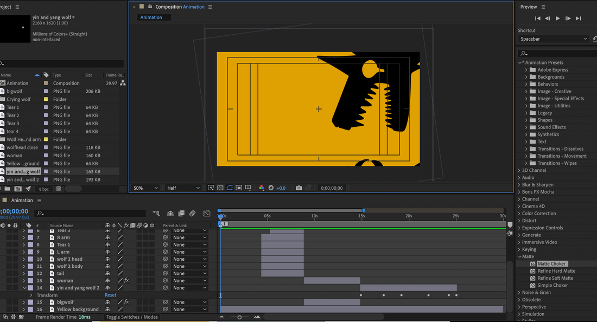Toggle the Composition viewer lock icon
Screen dimensions: 597x322
(150, 7)
